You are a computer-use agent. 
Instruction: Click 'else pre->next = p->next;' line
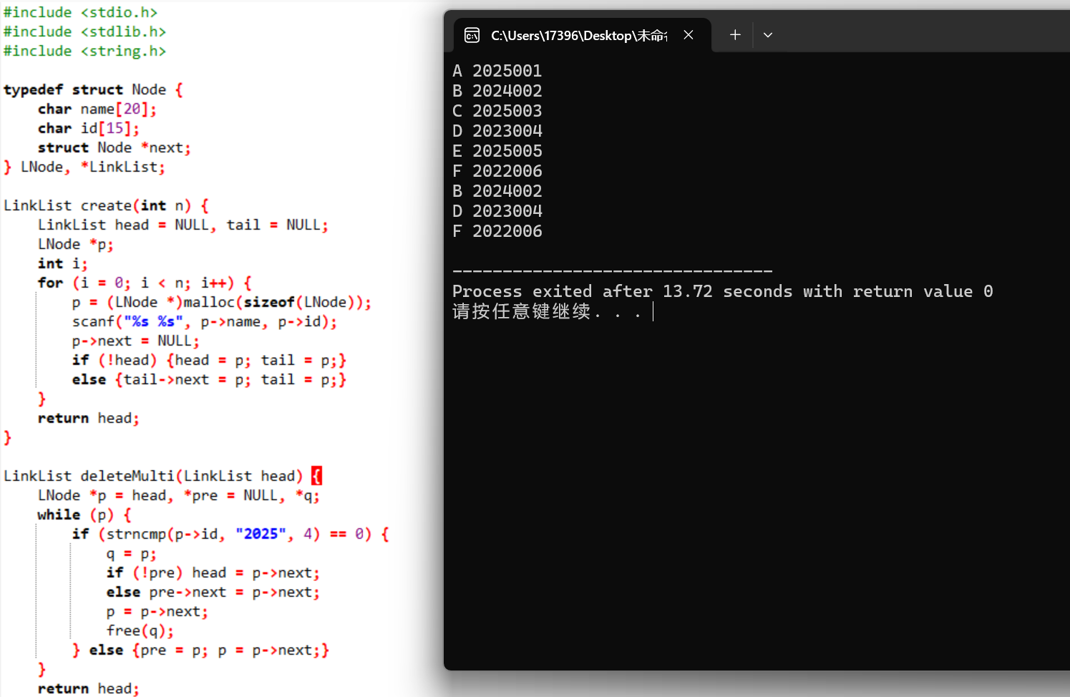[213, 592]
